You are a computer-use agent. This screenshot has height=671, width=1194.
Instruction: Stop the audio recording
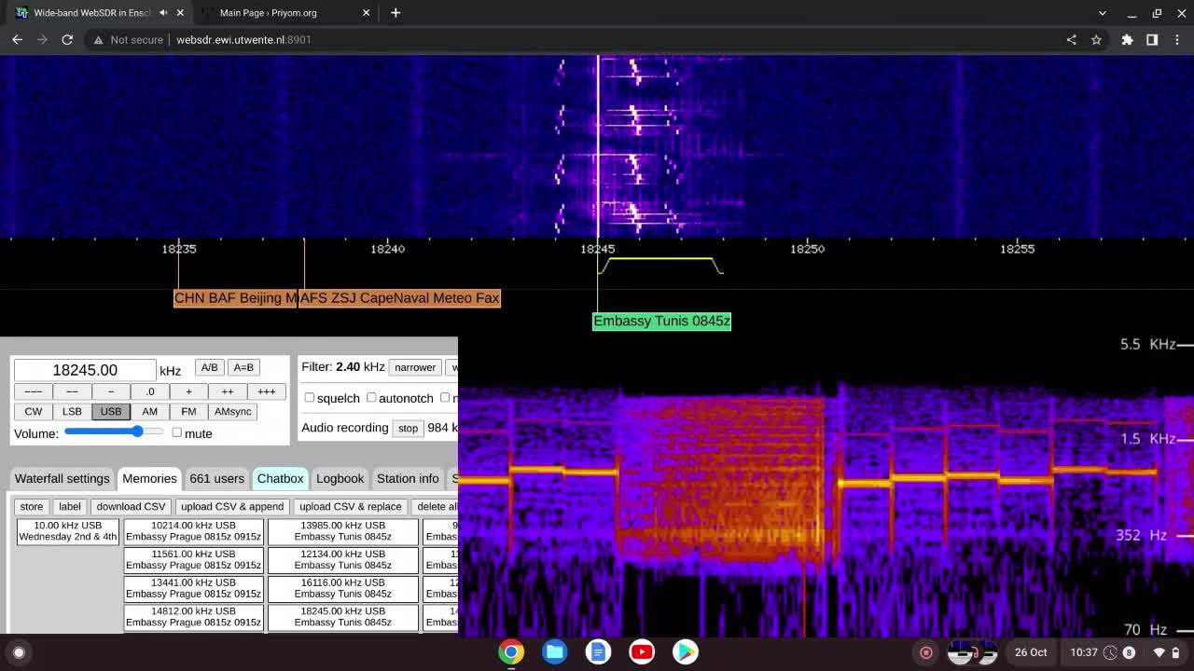408,428
